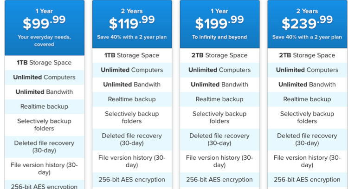
Task: Click File version history in $119.99 plan
Action: click(132, 161)
